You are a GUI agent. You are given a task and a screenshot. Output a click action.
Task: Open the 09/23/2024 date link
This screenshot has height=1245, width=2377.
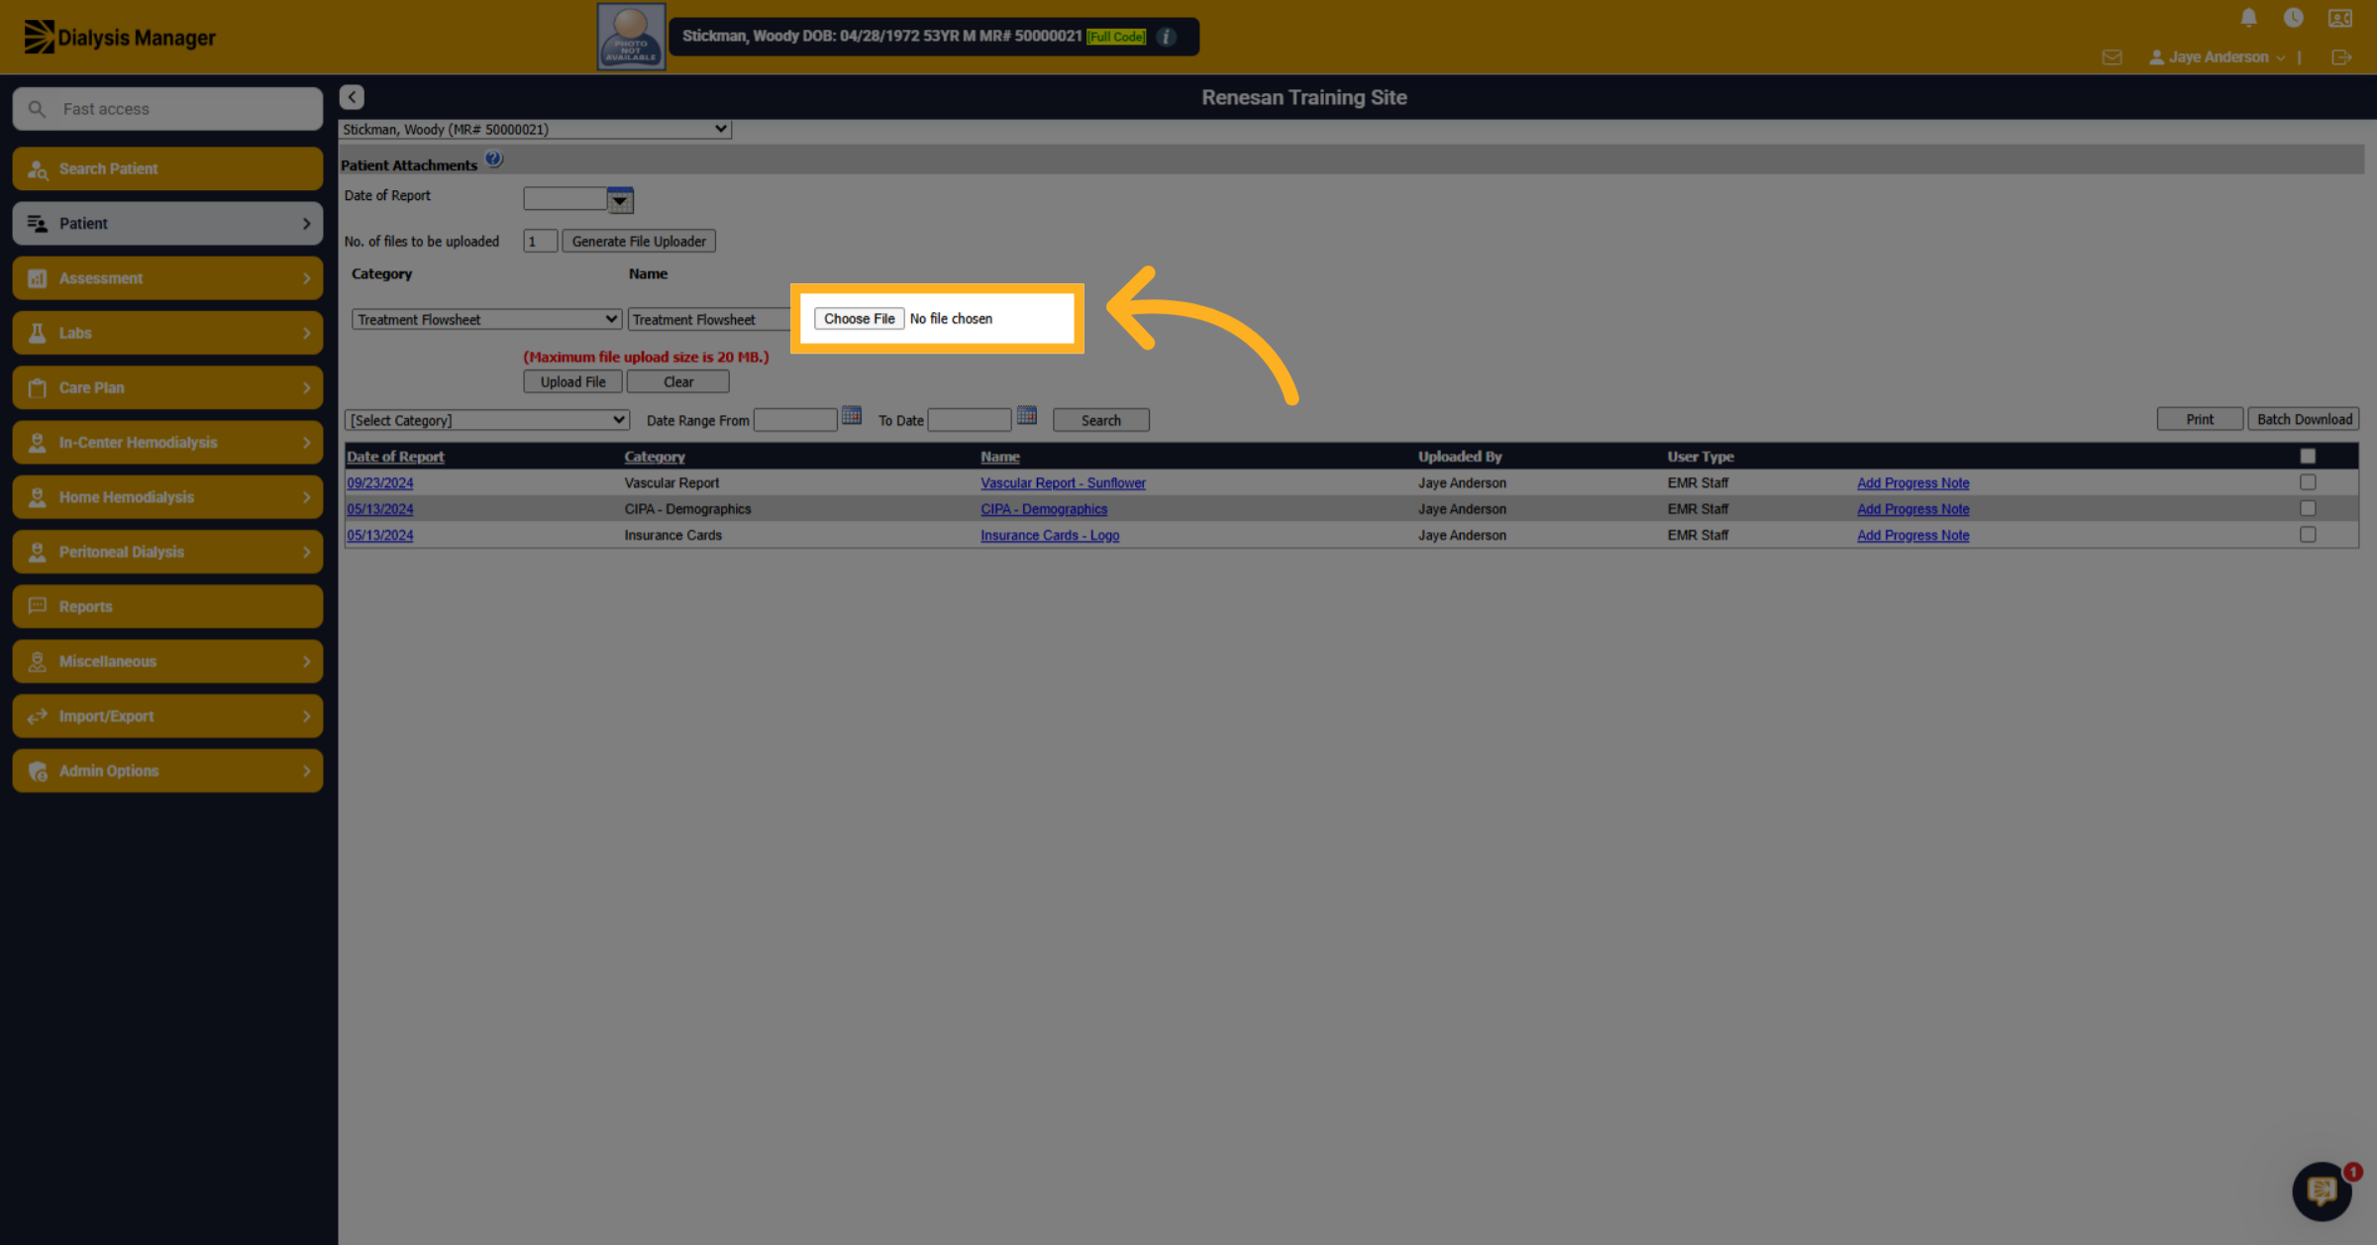[x=379, y=483]
